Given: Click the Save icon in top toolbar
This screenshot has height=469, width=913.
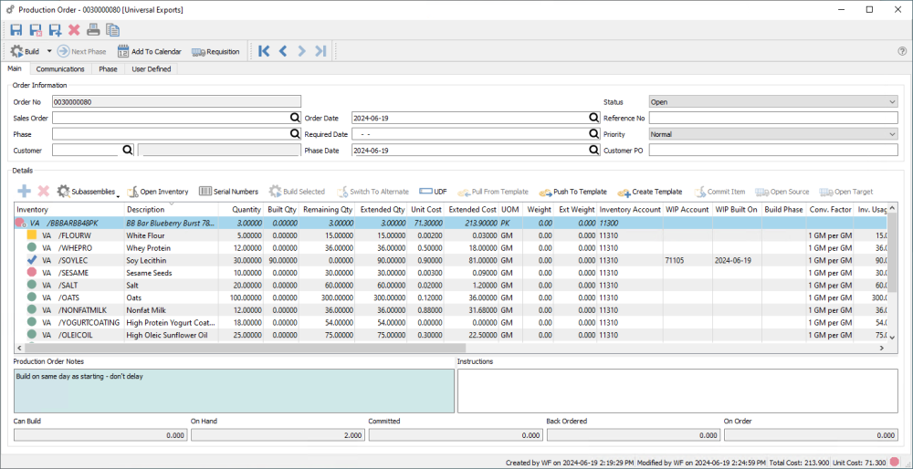Looking at the screenshot, I should point(16,30).
